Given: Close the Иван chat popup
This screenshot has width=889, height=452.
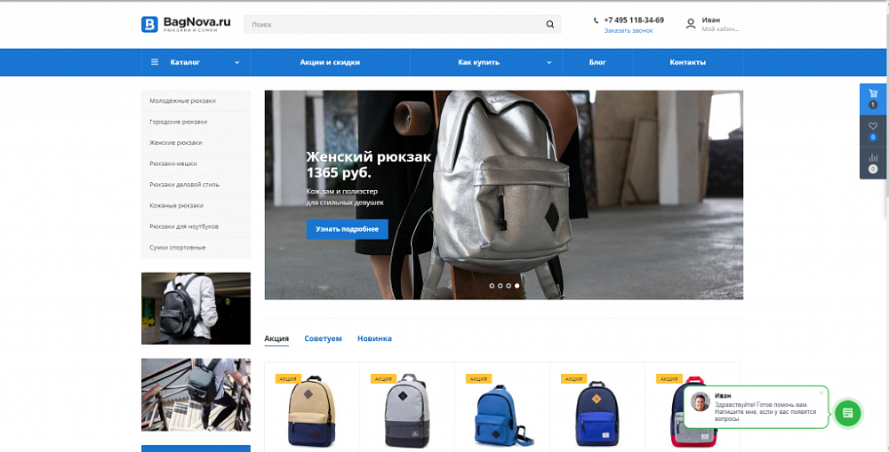Looking at the screenshot, I should (821, 393).
